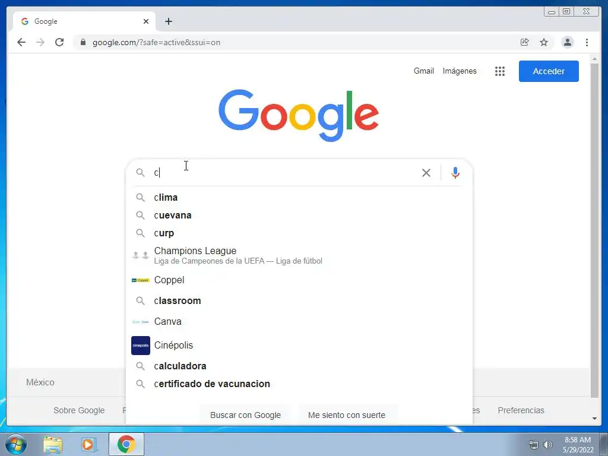Open the Imágenes link
This screenshot has height=456, width=608.
click(460, 71)
